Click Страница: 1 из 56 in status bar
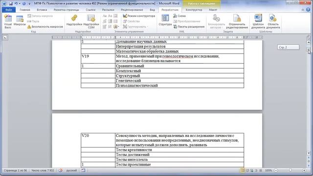 pyautogui.click(x=15, y=171)
